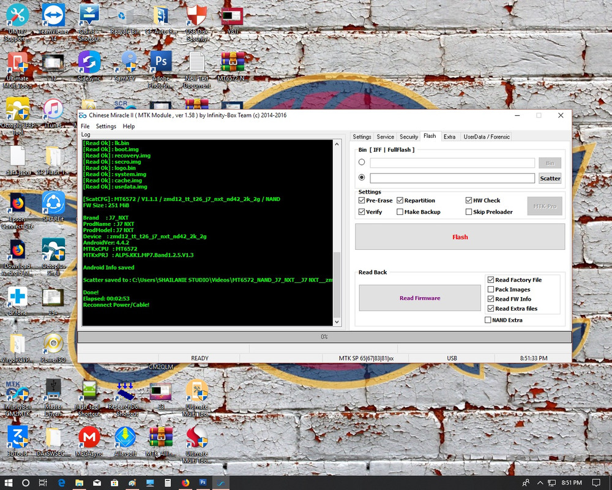Select the MT6572_N WinRAR archive icon
Viewport: 612px width, 490px height.
point(233,66)
